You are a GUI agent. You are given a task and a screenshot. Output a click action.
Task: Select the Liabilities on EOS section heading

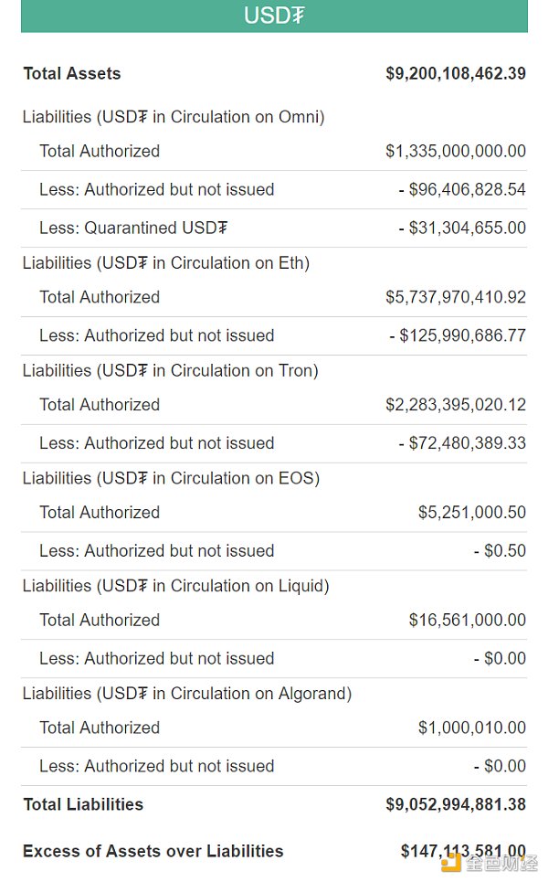pyautogui.click(x=171, y=478)
